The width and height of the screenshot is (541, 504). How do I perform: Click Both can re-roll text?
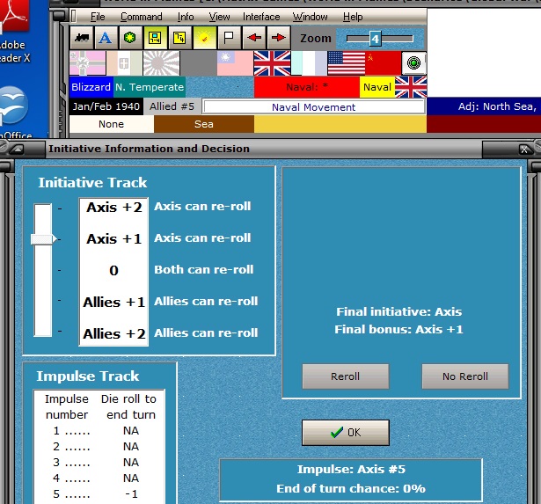pyautogui.click(x=204, y=269)
